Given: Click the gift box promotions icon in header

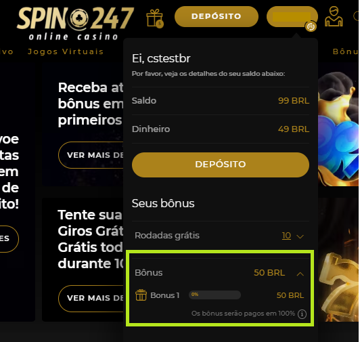Looking at the screenshot, I should (155, 18).
